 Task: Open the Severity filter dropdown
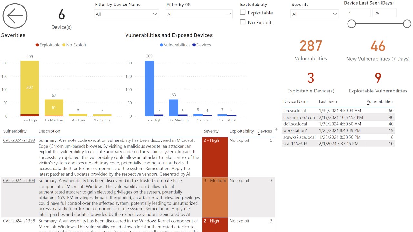coord(315,14)
